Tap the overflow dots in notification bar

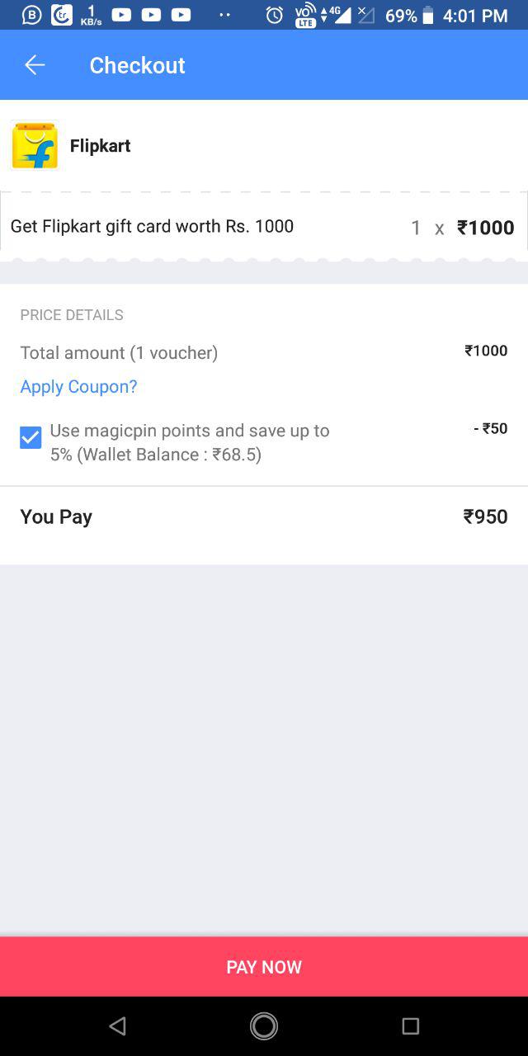[224, 14]
